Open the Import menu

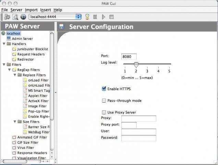(x=31, y=10)
